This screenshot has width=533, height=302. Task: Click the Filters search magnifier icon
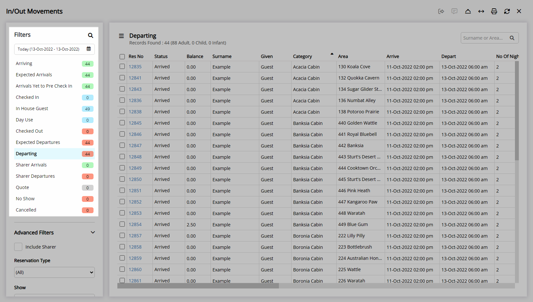point(91,35)
